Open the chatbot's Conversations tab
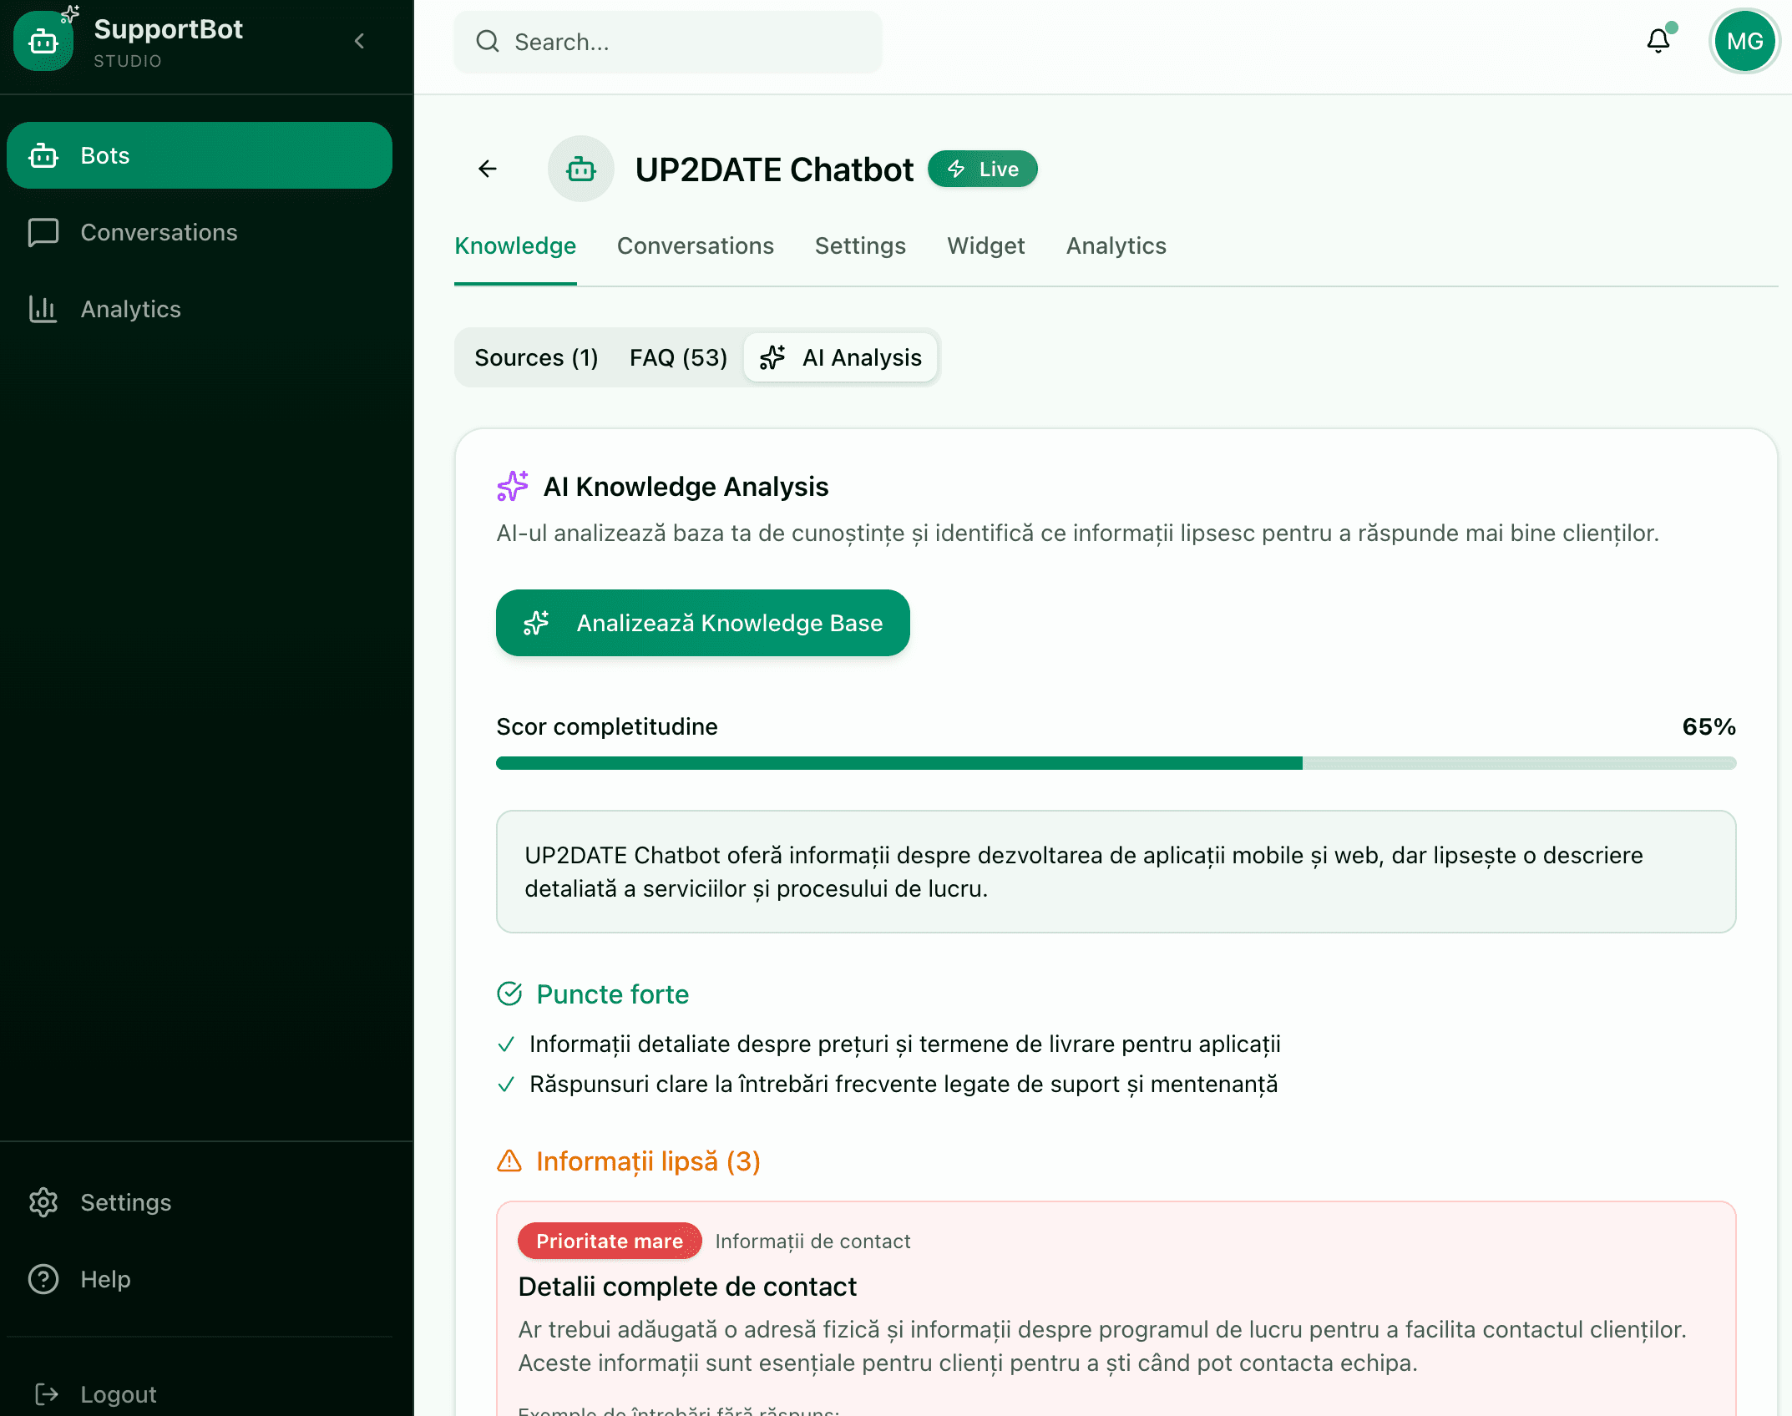 tap(696, 245)
